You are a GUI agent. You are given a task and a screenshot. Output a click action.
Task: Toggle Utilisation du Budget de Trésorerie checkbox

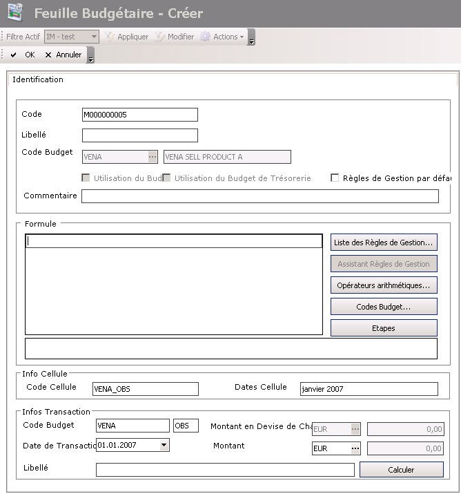click(x=166, y=178)
